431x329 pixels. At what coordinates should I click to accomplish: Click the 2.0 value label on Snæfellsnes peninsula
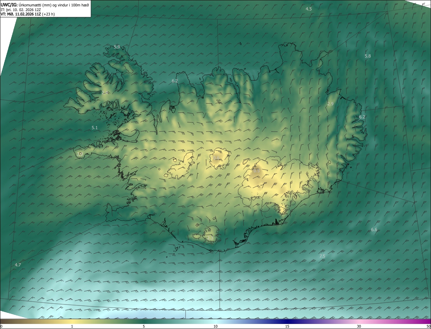80,154
